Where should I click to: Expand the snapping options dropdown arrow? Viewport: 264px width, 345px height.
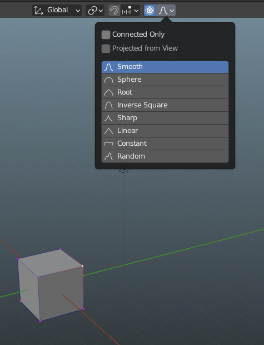click(136, 11)
